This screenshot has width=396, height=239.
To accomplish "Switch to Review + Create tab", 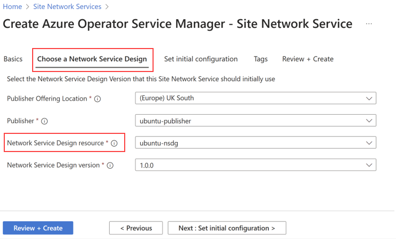I will point(308,59).
